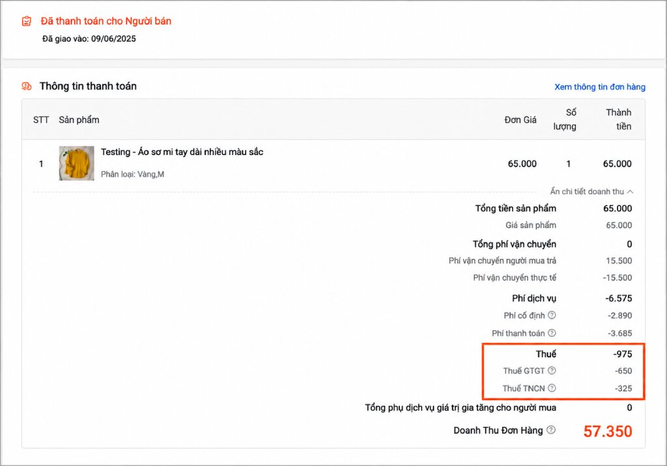Click the Tổng phí vận chuyển label
The width and height of the screenshot is (667, 466).
[x=515, y=244]
